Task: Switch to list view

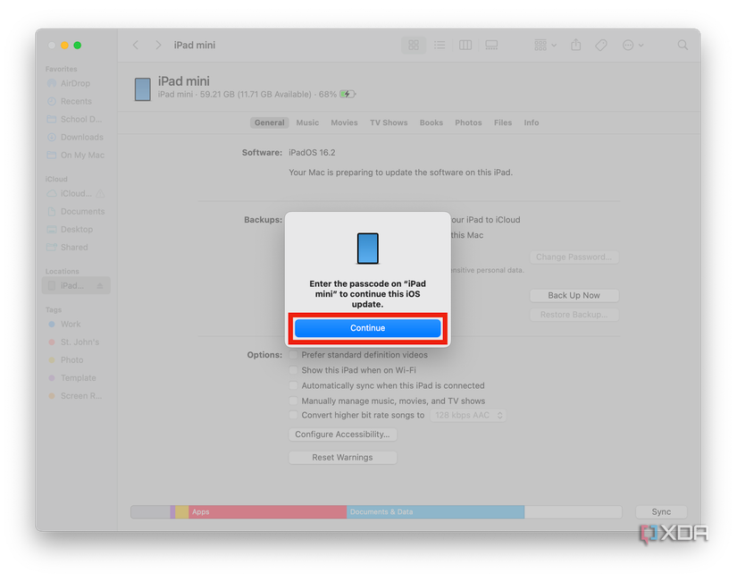Action: click(x=440, y=46)
